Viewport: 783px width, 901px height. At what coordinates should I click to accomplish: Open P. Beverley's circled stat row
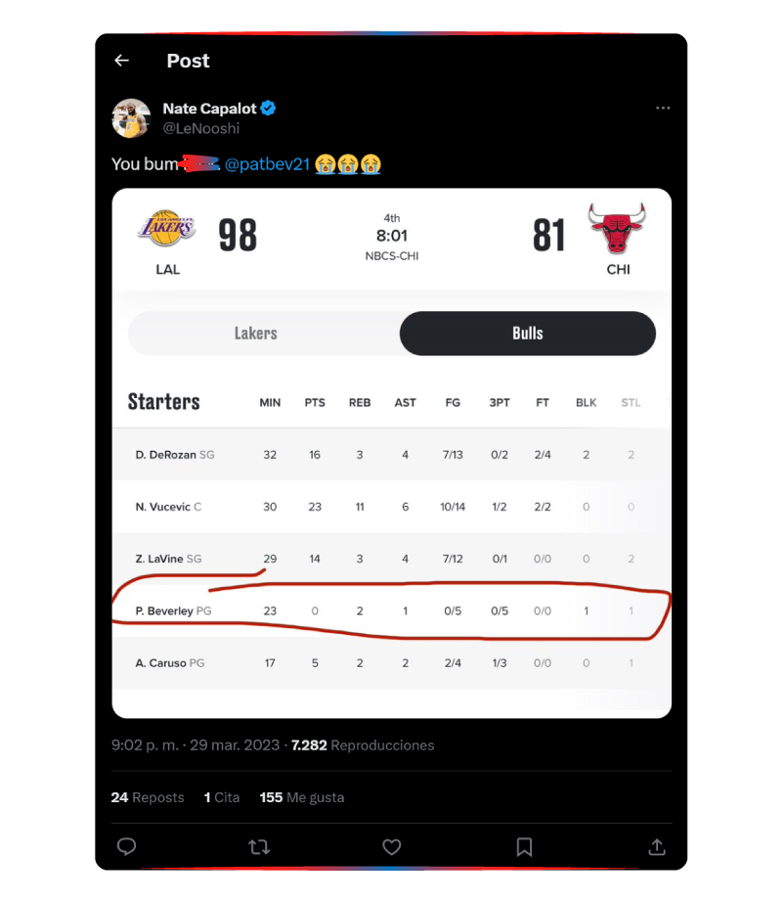pyautogui.click(x=391, y=610)
